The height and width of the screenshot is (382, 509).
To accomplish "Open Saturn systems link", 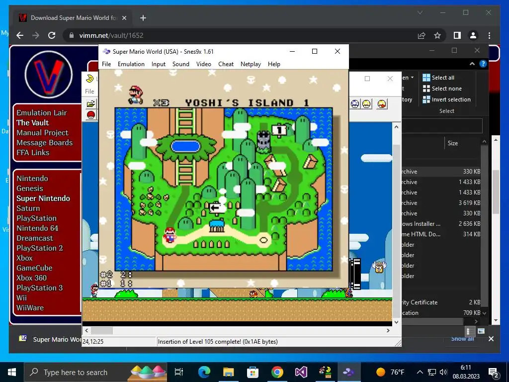I will (x=28, y=208).
